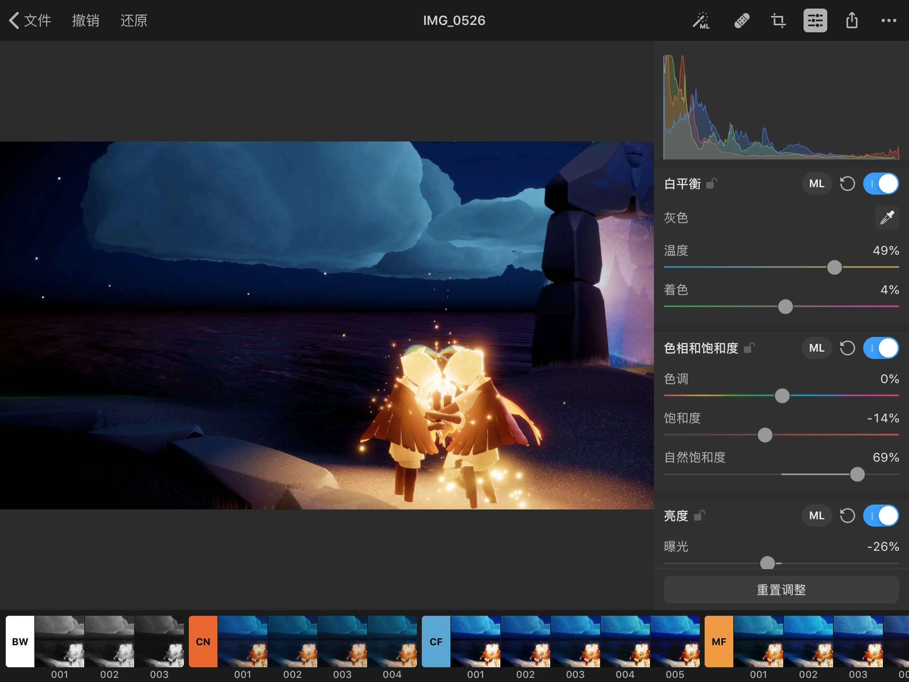This screenshot has height=682, width=909.
Task: Disable the 白平衡 toggle switch
Action: click(881, 183)
